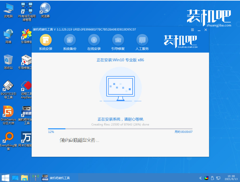Open File Explorer from the taskbar
240x182 pixels.
click(24, 178)
